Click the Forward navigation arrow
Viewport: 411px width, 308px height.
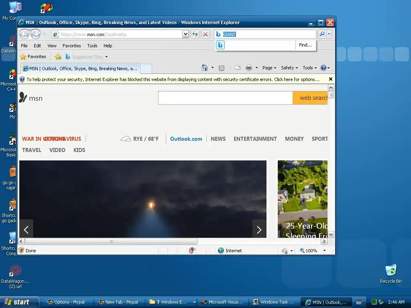point(36,34)
